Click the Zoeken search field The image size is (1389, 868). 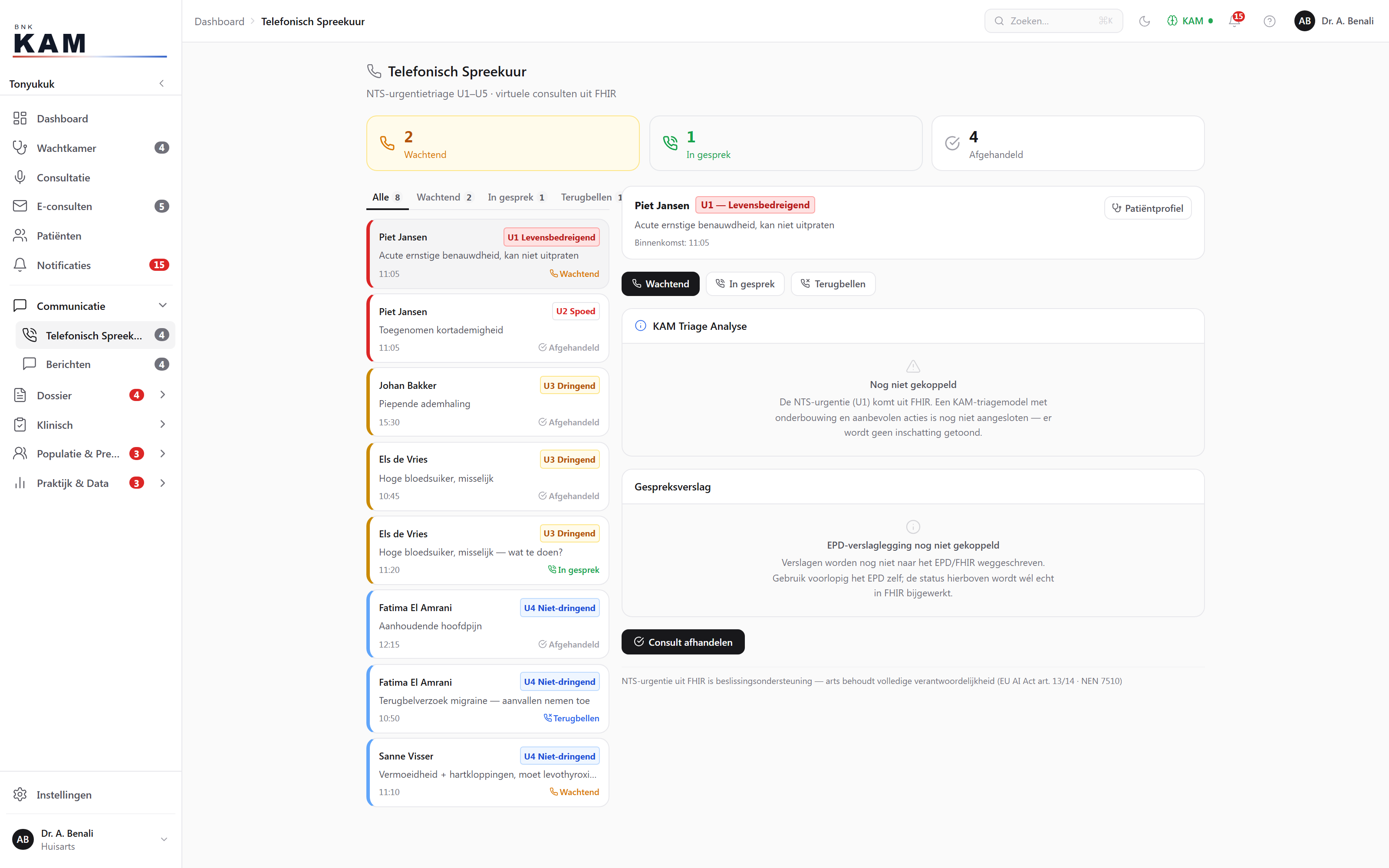(1054, 21)
